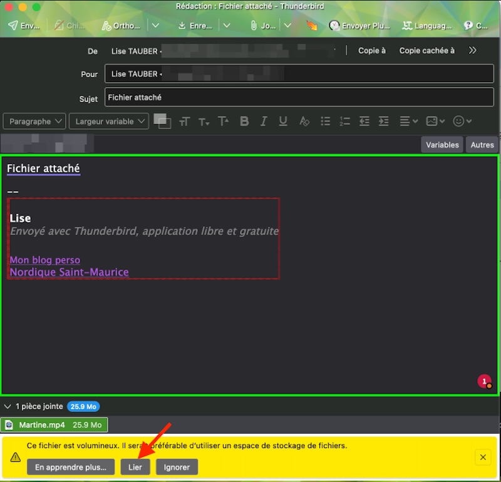
Task: Open the Largeur variable font dropdown
Action: [x=109, y=121]
